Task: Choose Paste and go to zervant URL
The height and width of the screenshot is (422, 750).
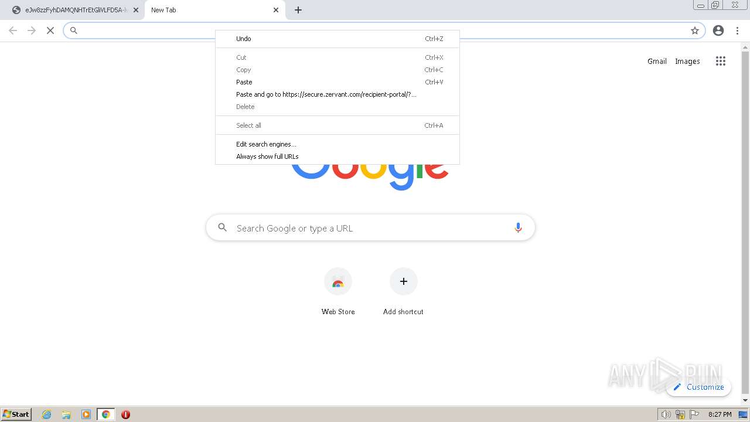Action: [x=337, y=94]
